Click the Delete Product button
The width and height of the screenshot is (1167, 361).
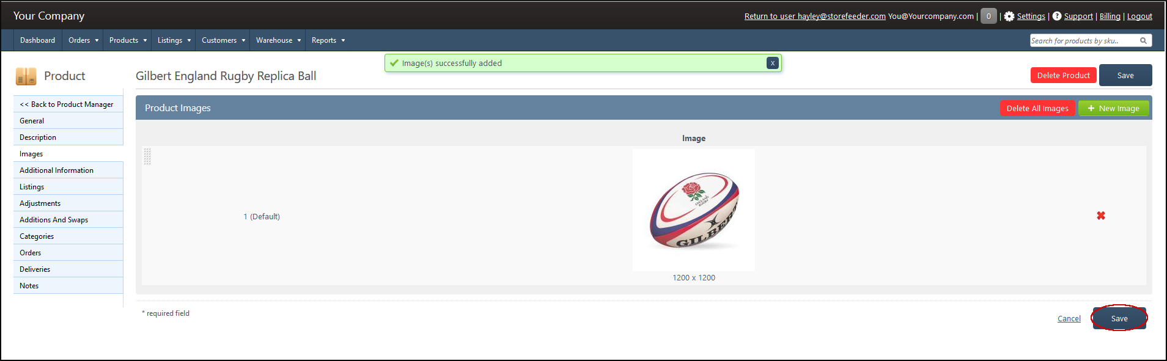coord(1064,75)
